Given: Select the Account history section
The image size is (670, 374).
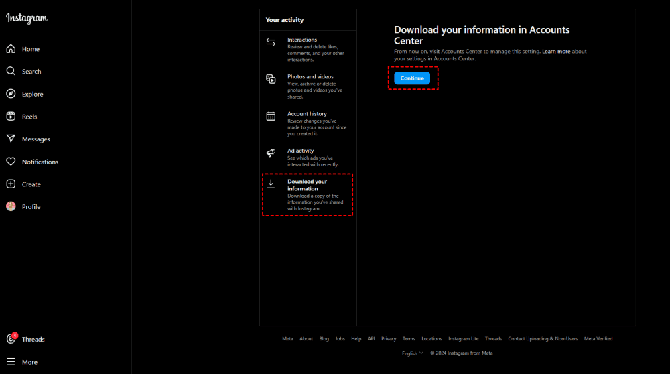Looking at the screenshot, I should pyautogui.click(x=308, y=123).
